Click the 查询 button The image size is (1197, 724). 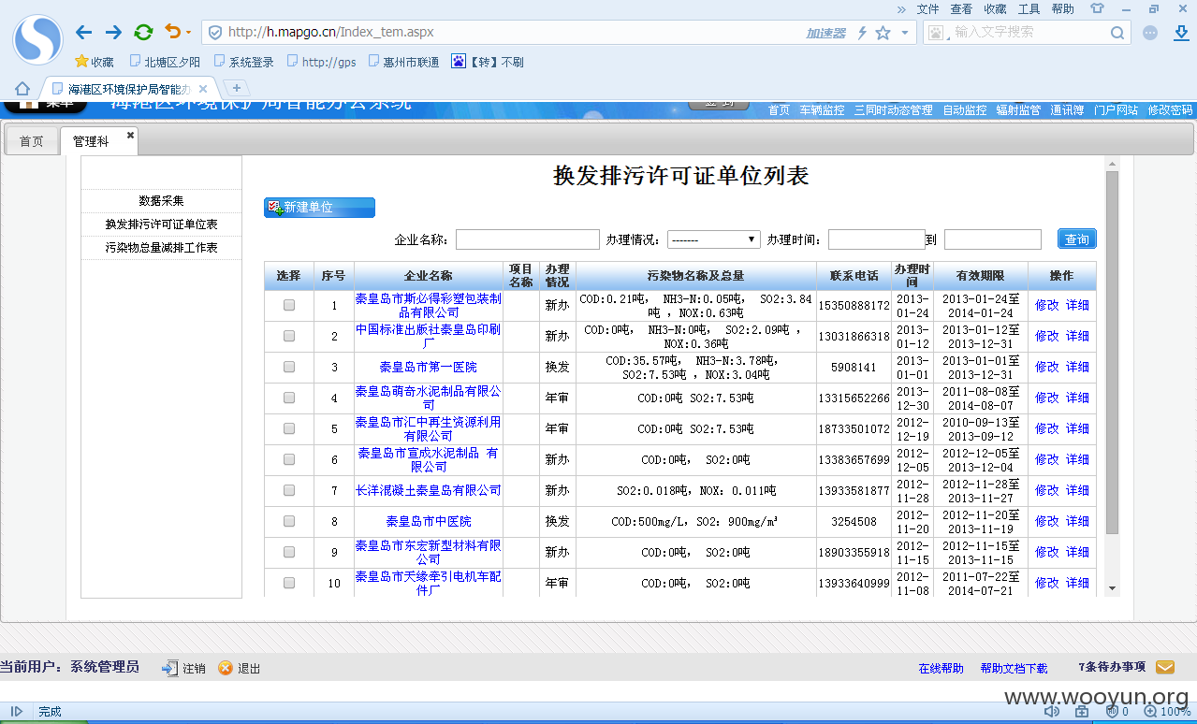point(1076,239)
